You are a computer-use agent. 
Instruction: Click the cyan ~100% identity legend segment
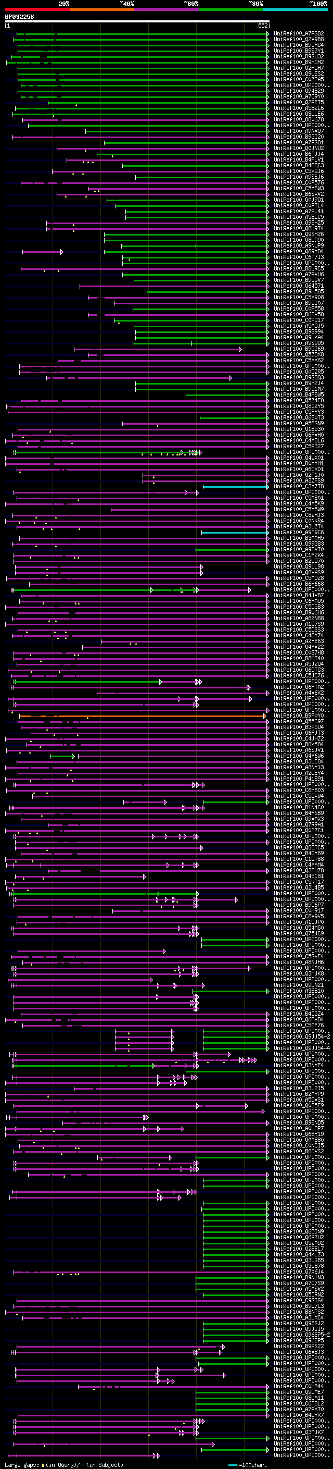(x=296, y=9)
